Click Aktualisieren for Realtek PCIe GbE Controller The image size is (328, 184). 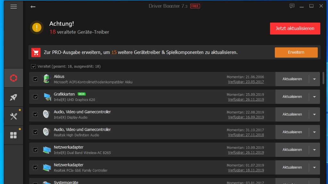(292, 167)
